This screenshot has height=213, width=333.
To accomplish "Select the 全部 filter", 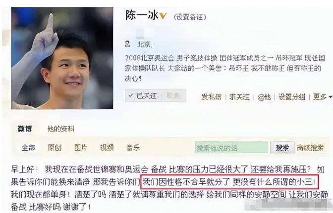I will coord(28,148).
